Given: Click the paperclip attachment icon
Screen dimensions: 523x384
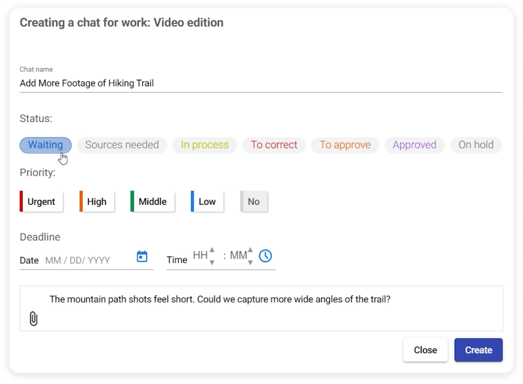Looking at the screenshot, I should (33, 319).
